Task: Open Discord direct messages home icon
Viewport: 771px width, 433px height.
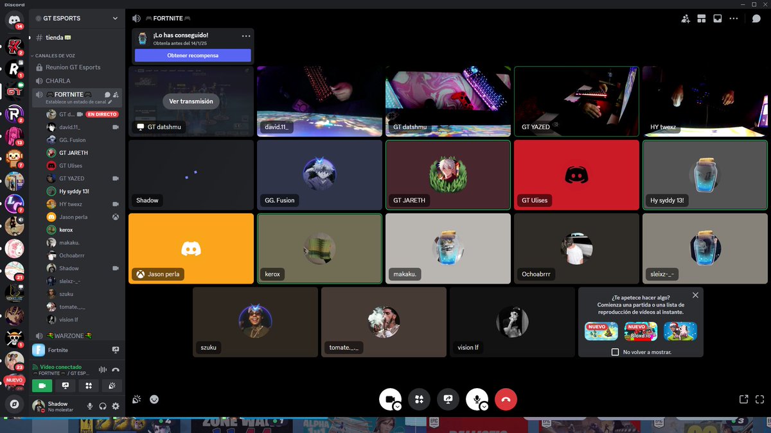Action: coord(14,19)
